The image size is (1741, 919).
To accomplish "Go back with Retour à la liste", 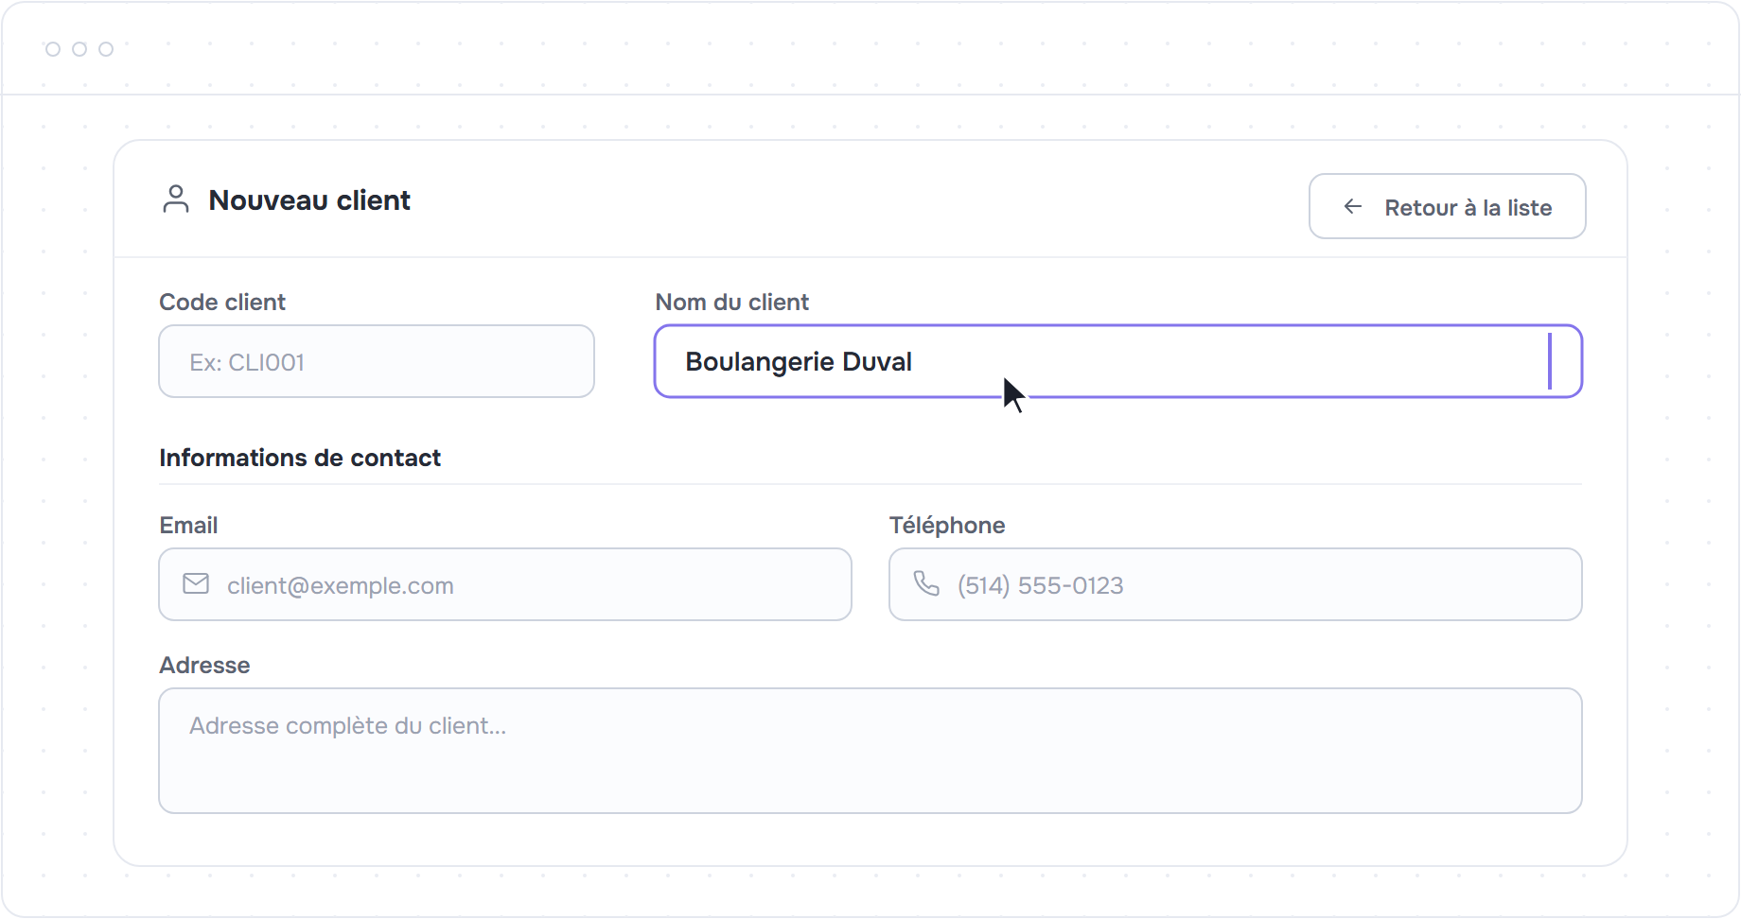I will point(1448,206).
